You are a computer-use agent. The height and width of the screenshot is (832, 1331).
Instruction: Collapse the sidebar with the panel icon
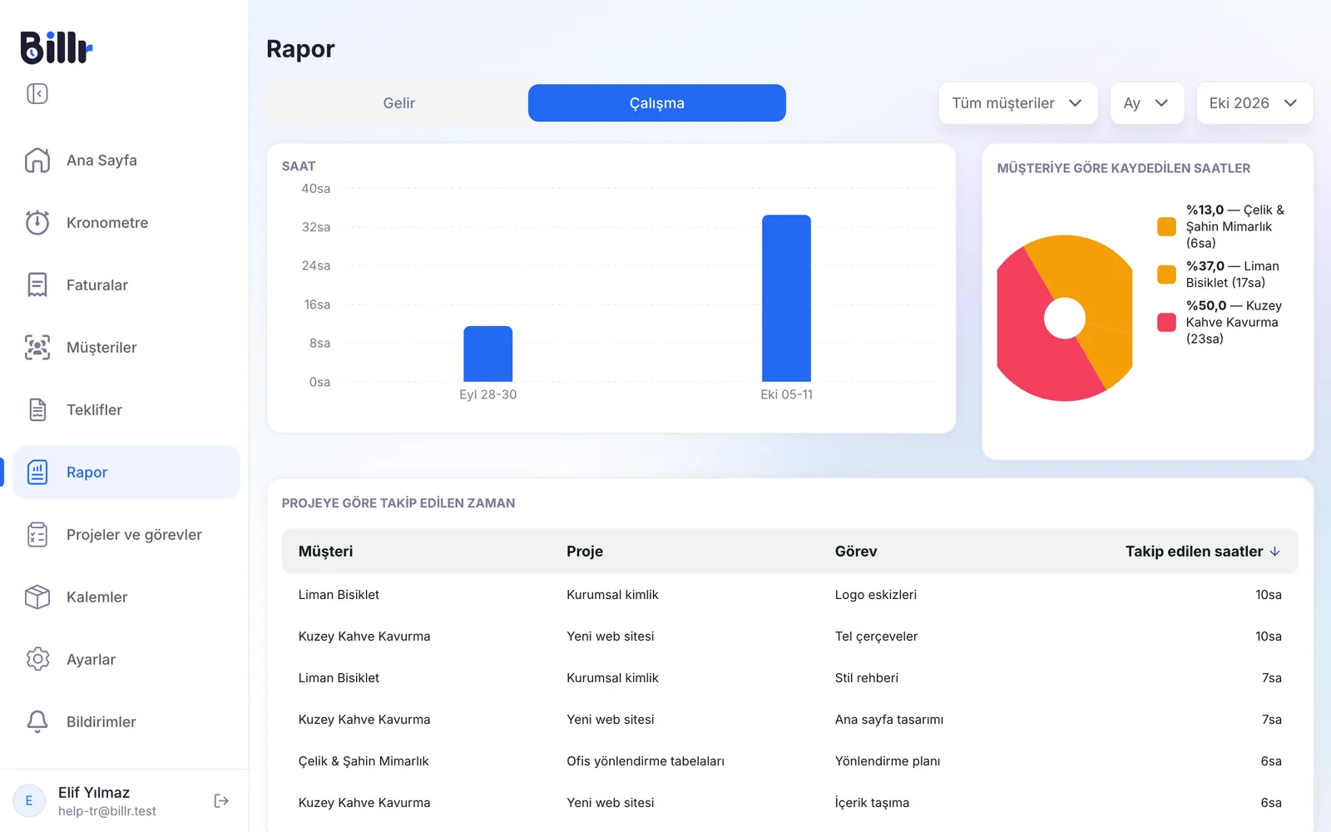[37, 93]
